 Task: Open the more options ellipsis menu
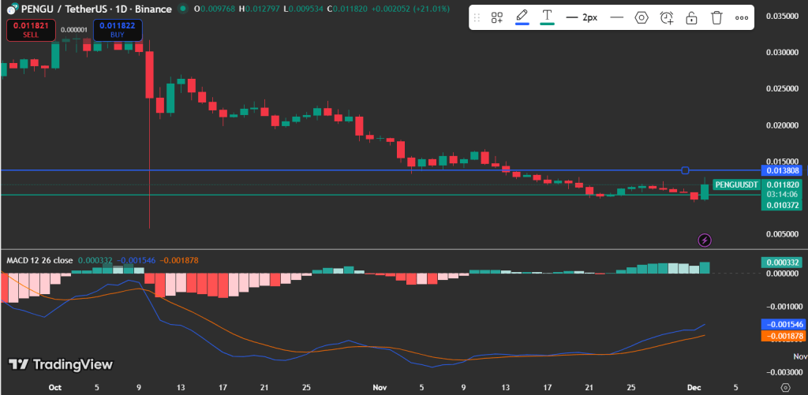point(742,17)
